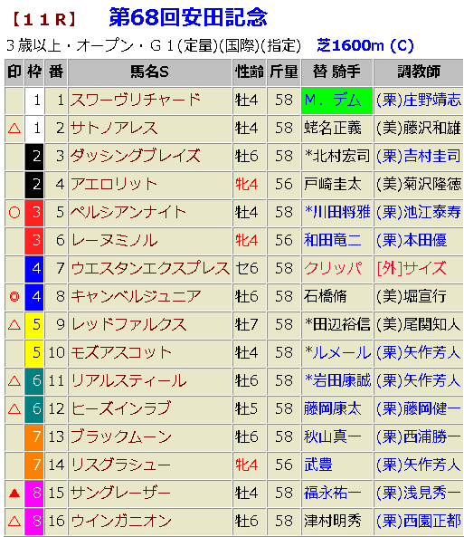Click red frame 3 cell for ペルシアンナイト
This screenshot has width=464, height=537.
pyautogui.click(x=34, y=213)
